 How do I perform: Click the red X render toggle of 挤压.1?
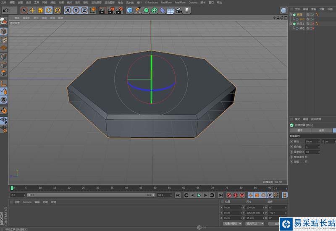313,24
